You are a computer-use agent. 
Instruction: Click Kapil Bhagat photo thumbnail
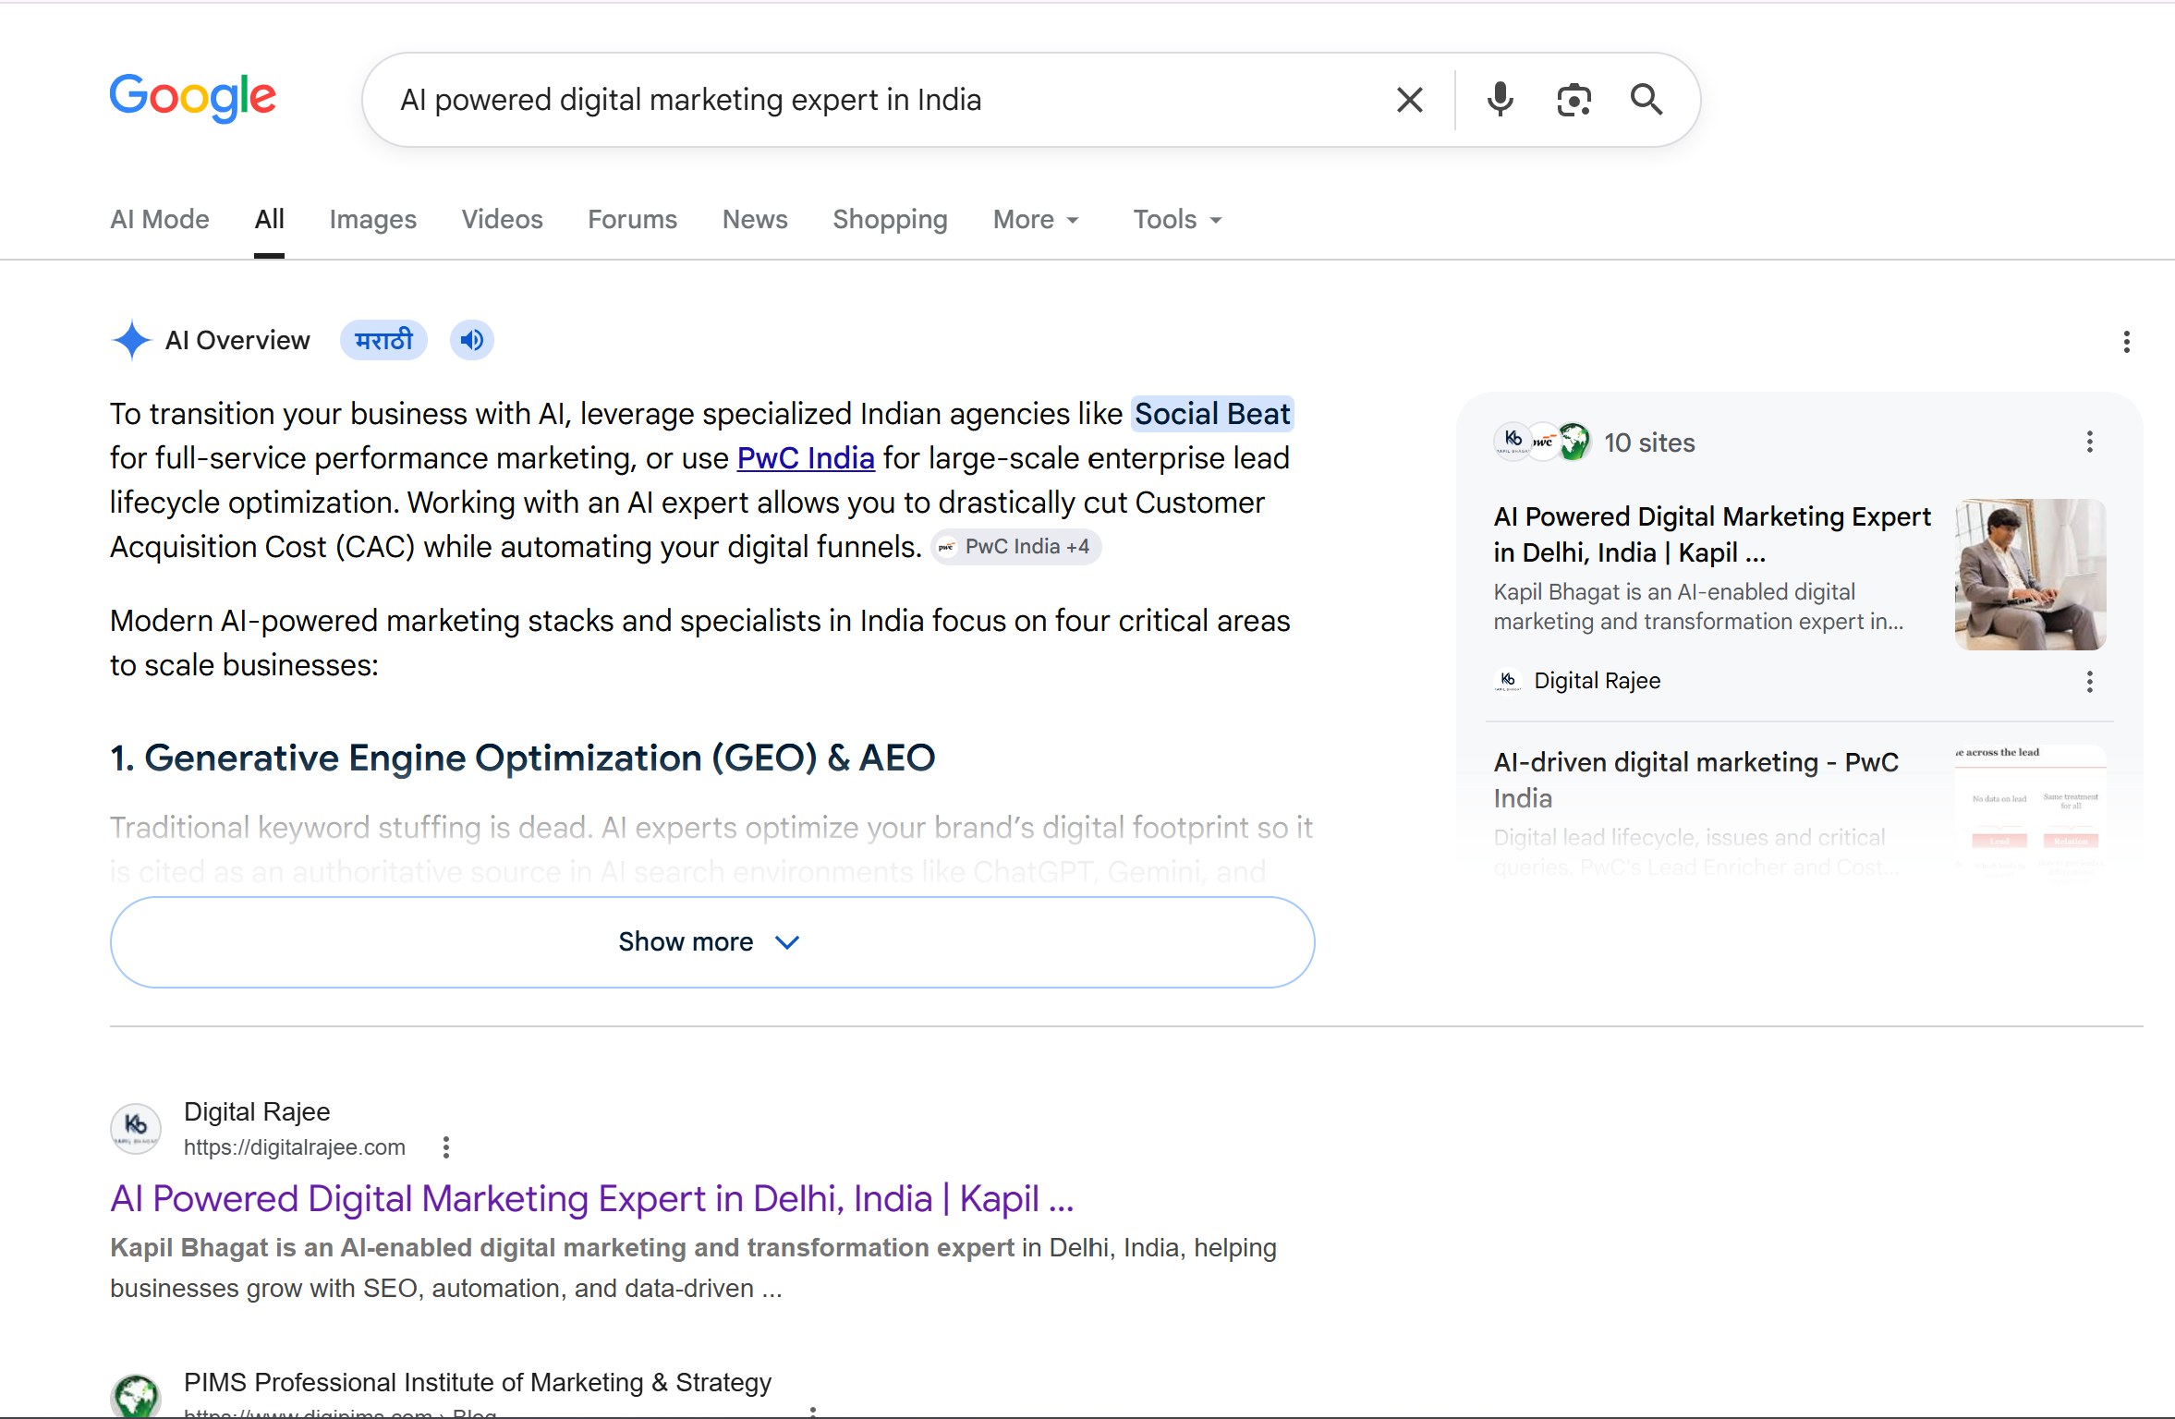pyautogui.click(x=2031, y=575)
